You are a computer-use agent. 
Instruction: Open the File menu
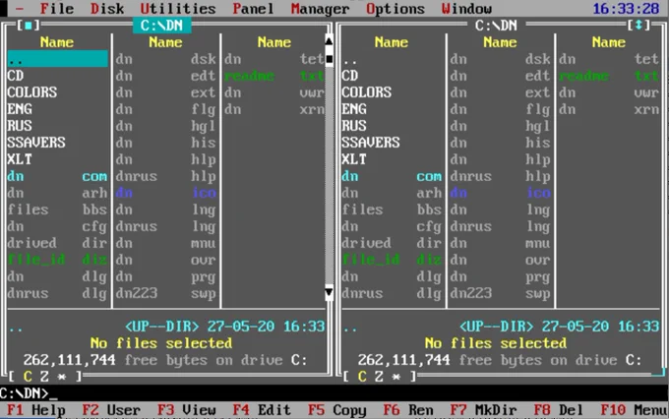click(57, 9)
